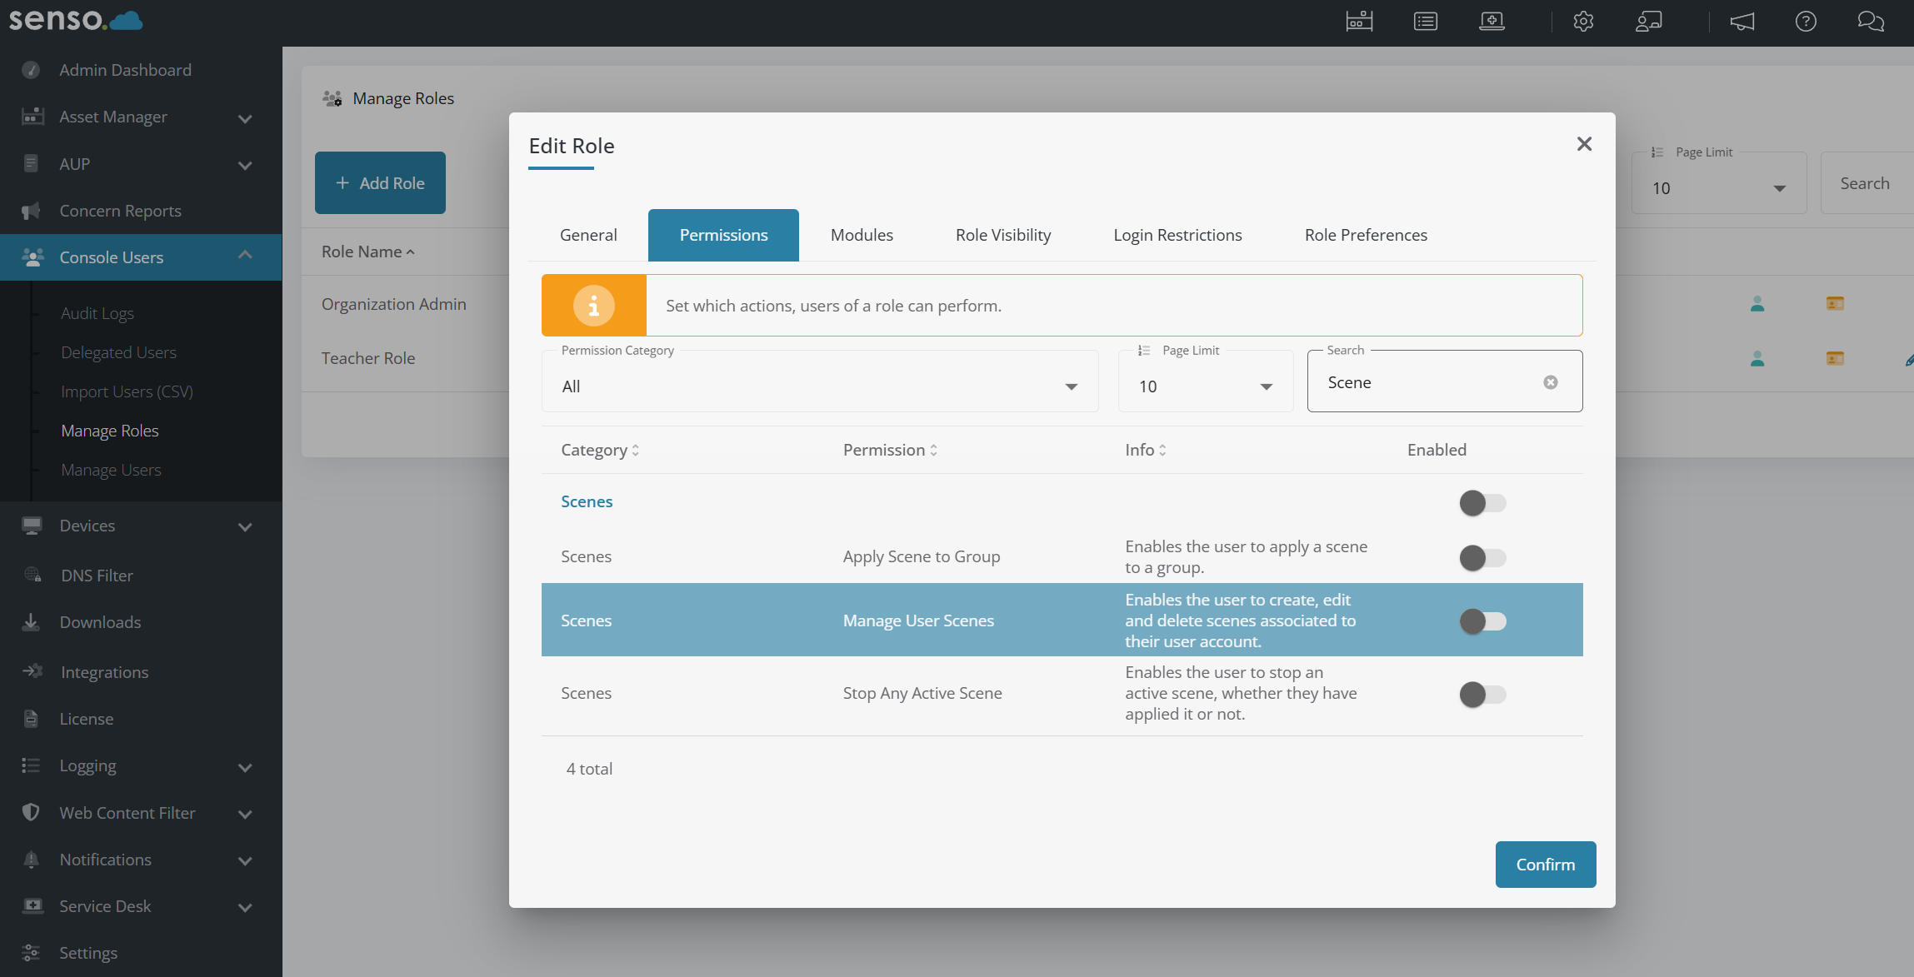Viewport: 1914px width, 977px height.
Task: Open the dialog's Page Limit dropdown
Action: [x=1205, y=386]
